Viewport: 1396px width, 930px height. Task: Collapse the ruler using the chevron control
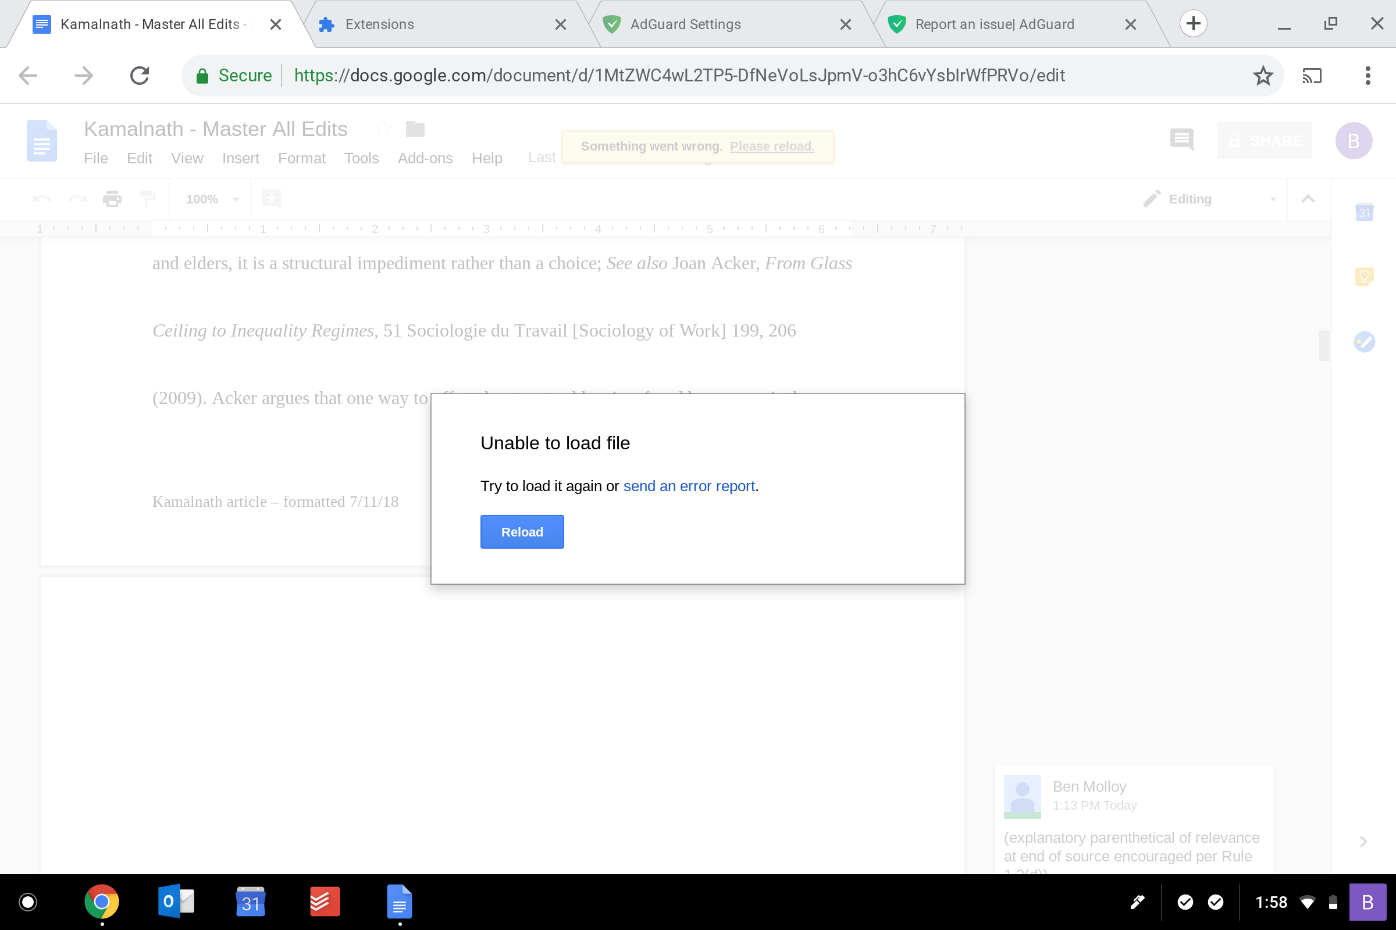pyautogui.click(x=1308, y=199)
